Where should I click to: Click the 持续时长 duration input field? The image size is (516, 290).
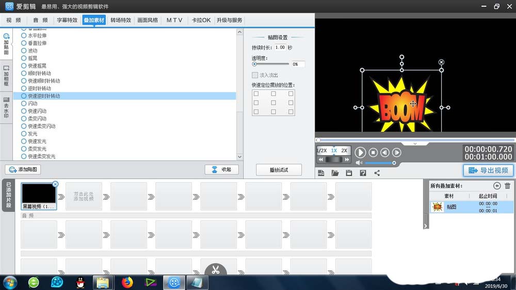(x=280, y=47)
